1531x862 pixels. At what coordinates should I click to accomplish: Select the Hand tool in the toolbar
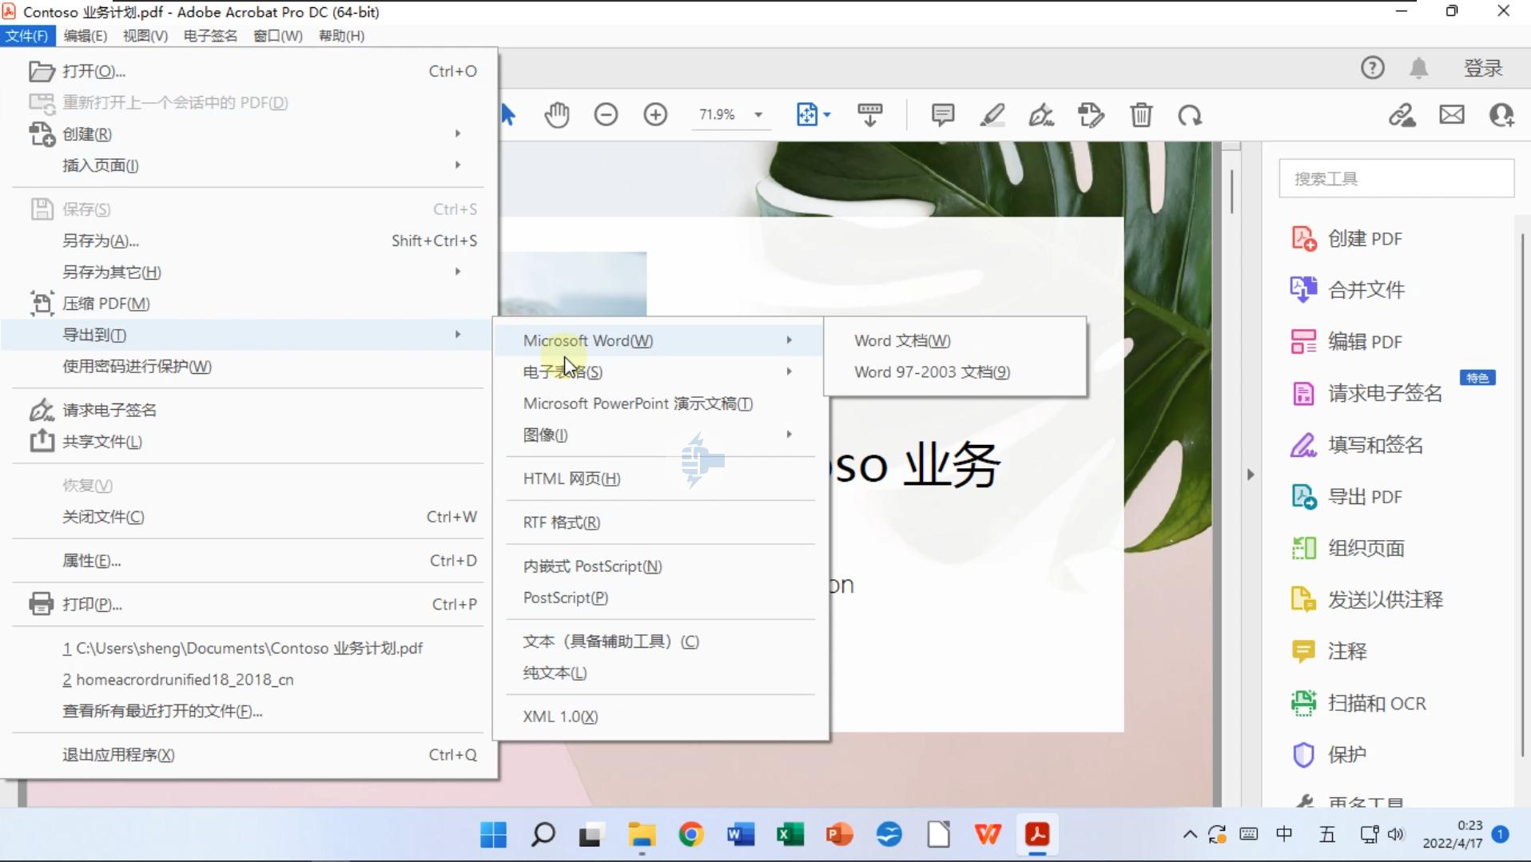[557, 114]
